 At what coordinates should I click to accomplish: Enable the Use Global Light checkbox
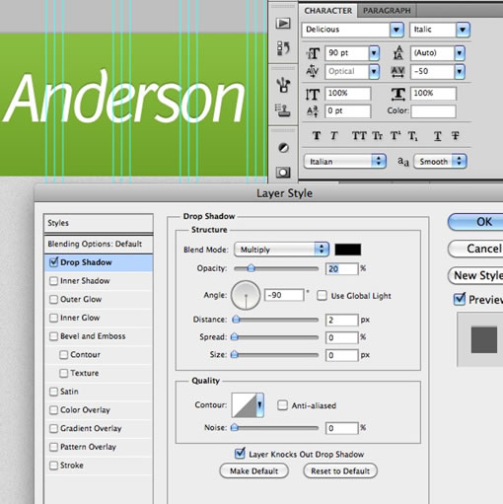tap(322, 295)
